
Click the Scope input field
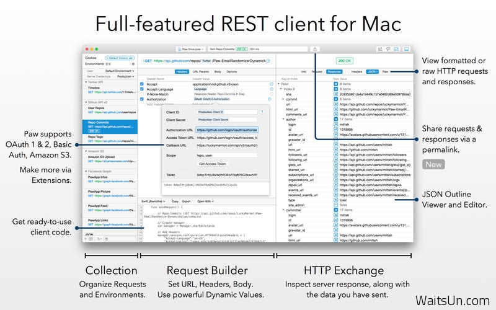tap(227, 156)
